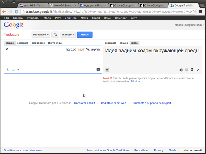The image size is (206, 154).
Task: Switch to first CriticalCity Upload tab
Action: [123, 5]
